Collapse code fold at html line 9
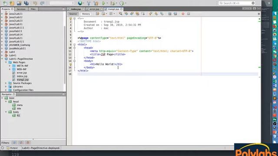 [x=74, y=45]
